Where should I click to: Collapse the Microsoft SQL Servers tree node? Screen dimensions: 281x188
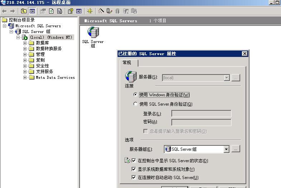point(4,26)
